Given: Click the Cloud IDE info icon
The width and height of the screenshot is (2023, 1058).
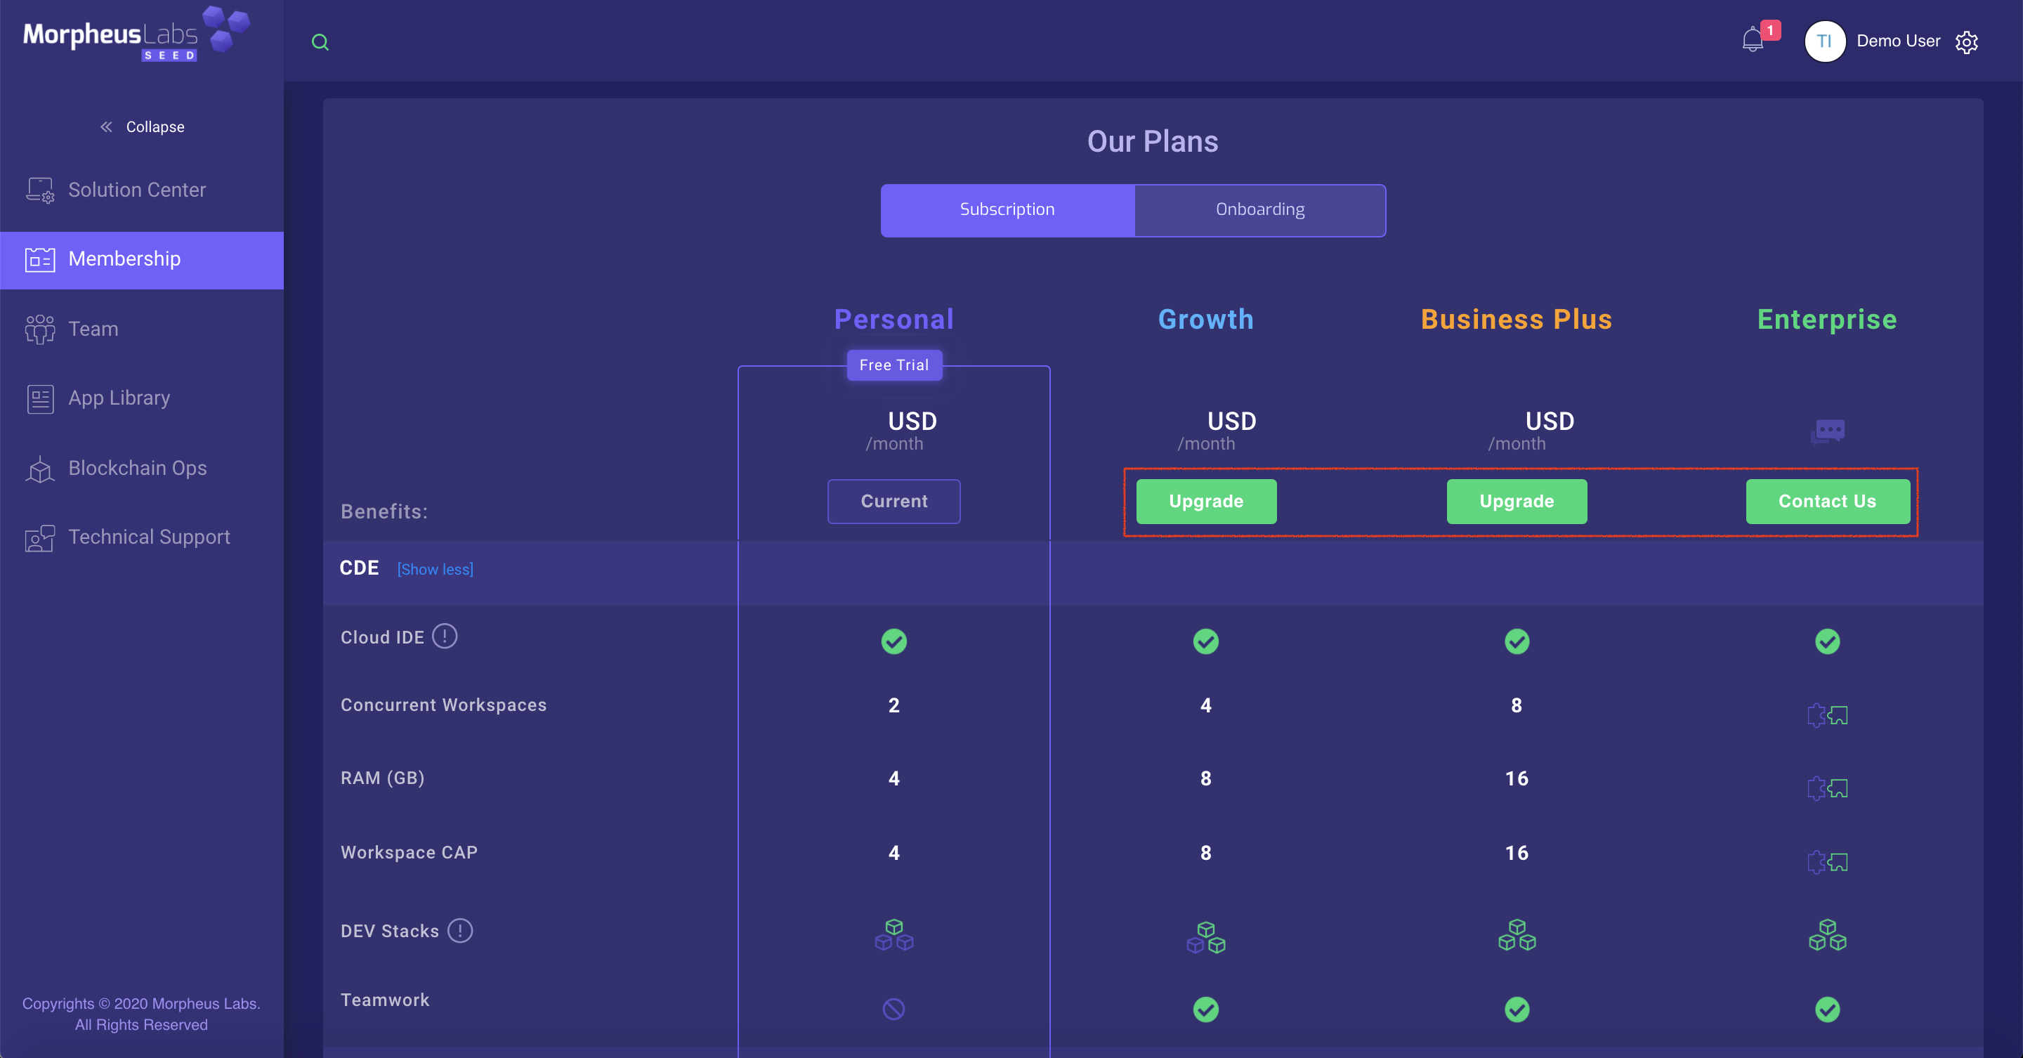Looking at the screenshot, I should (x=445, y=636).
